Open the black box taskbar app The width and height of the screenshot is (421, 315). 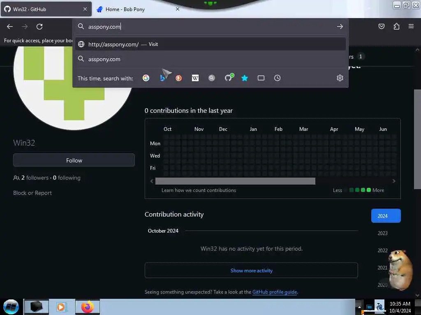point(37,306)
